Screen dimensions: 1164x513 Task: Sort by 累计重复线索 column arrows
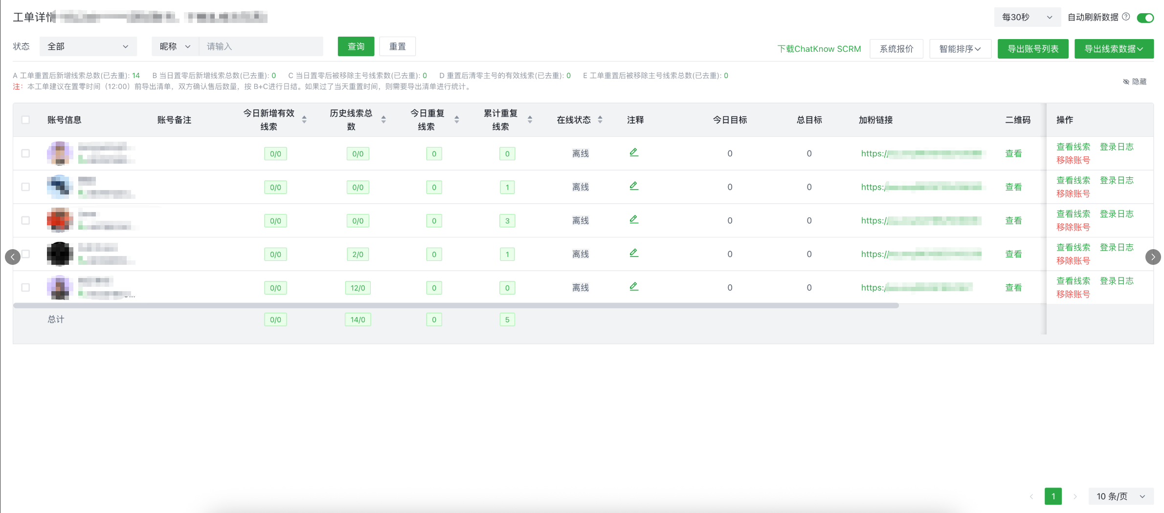[530, 120]
